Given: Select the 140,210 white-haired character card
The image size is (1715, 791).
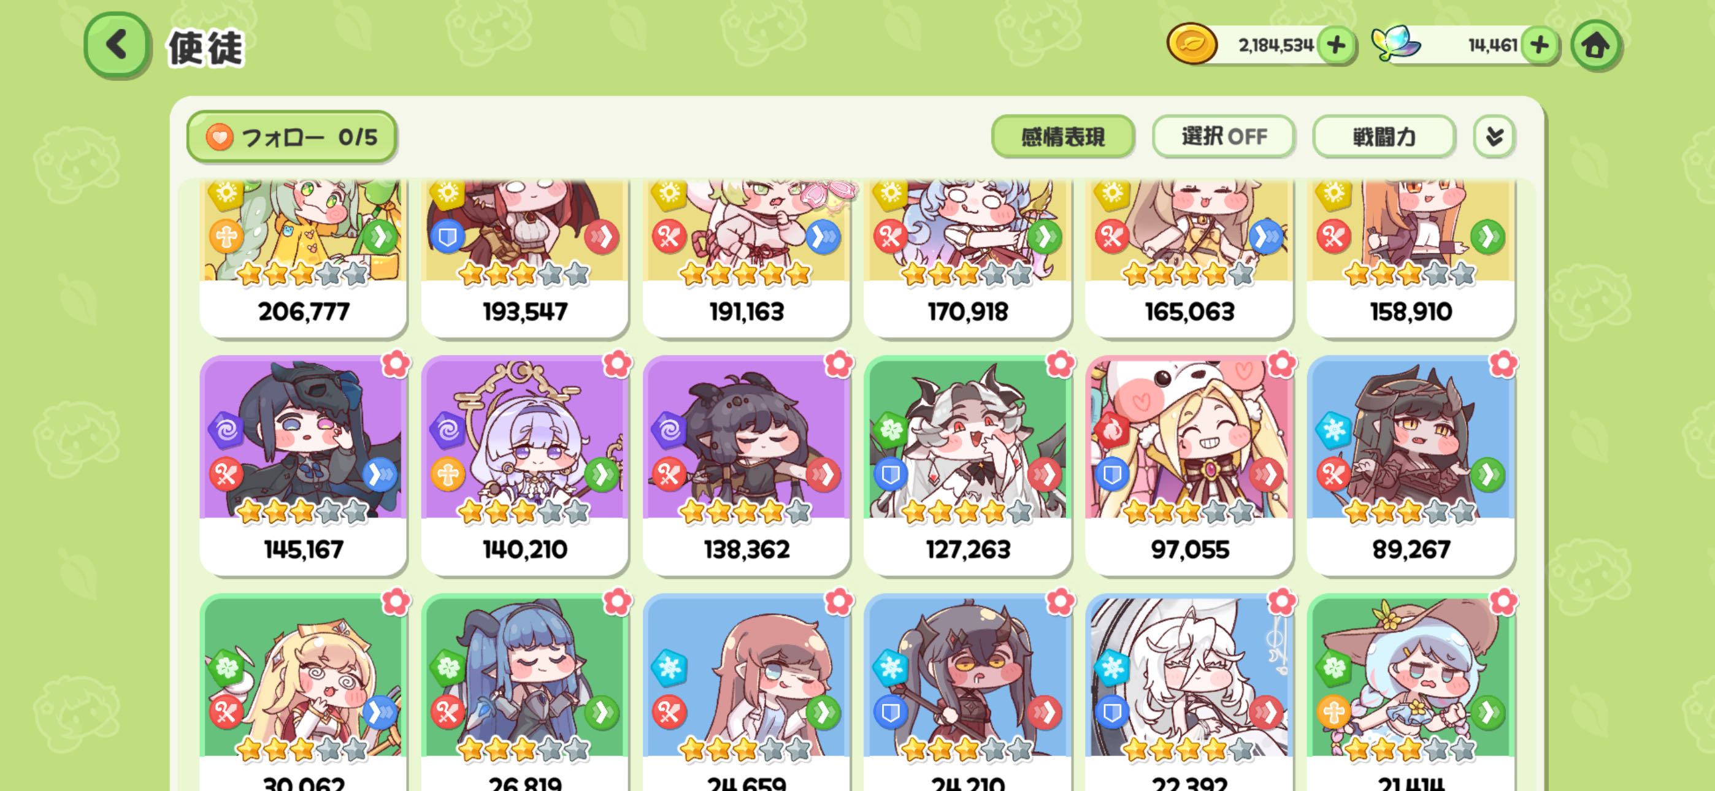Looking at the screenshot, I should click(524, 465).
